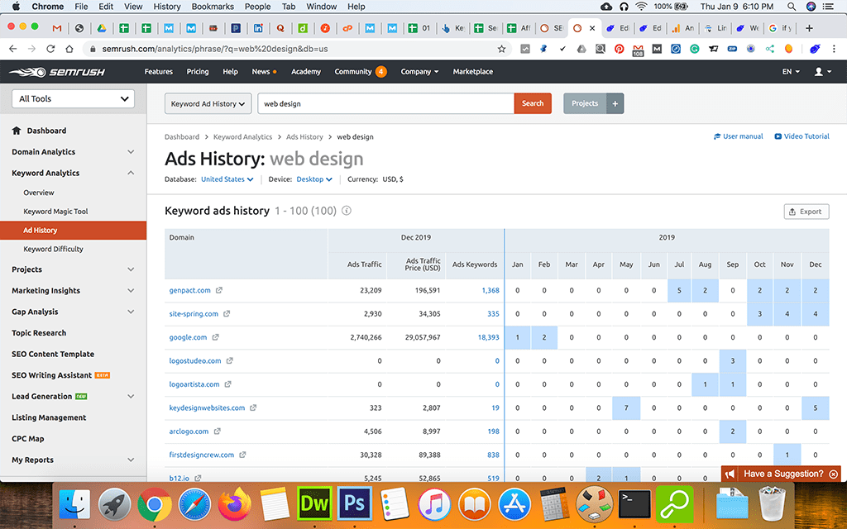Click the Export button

click(806, 212)
